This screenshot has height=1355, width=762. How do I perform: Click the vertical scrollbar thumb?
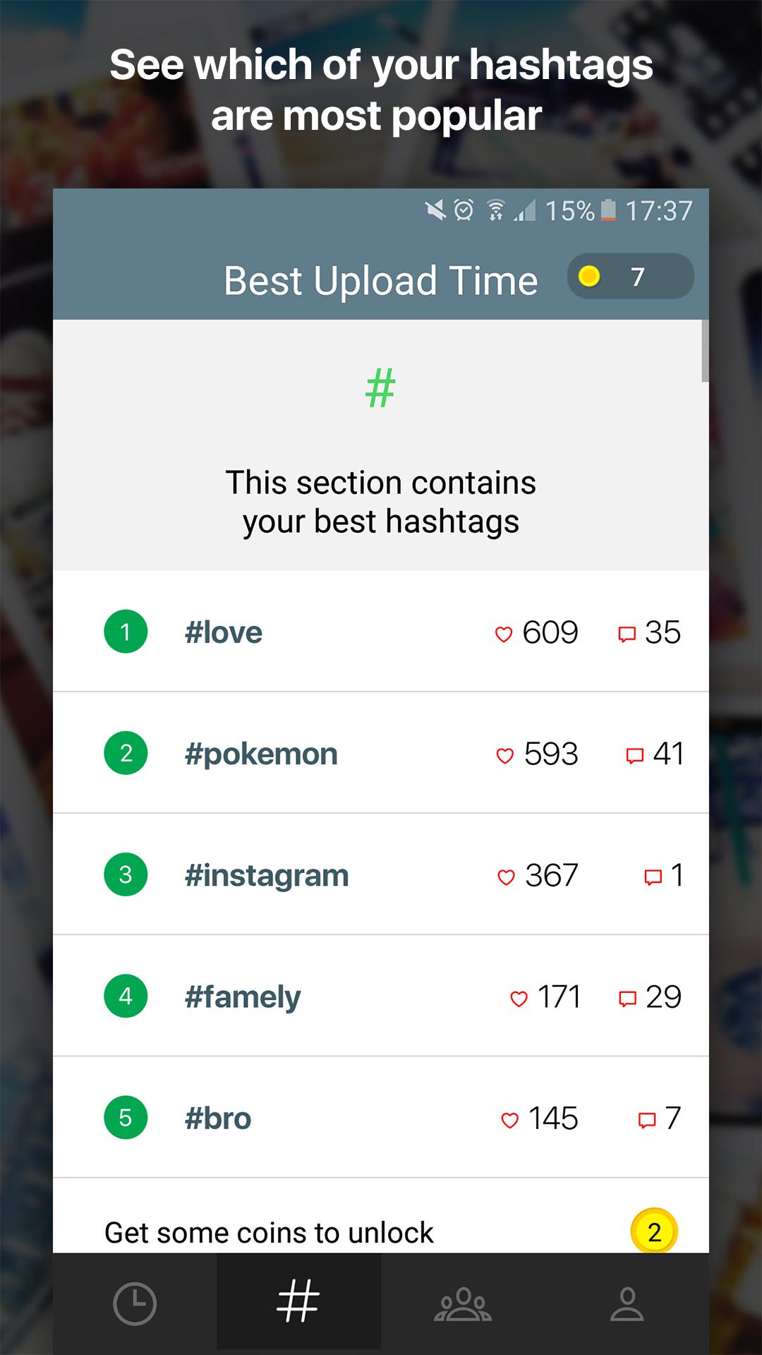pyautogui.click(x=704, y=351)
